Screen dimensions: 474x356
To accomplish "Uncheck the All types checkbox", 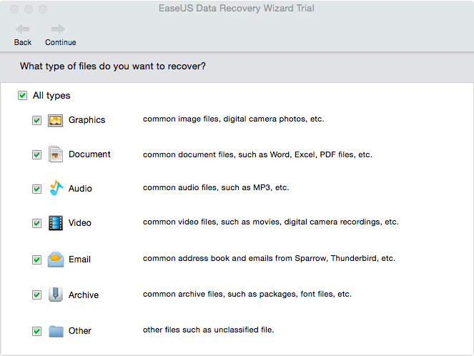I will pyautogui.click(x=22, y=96).
